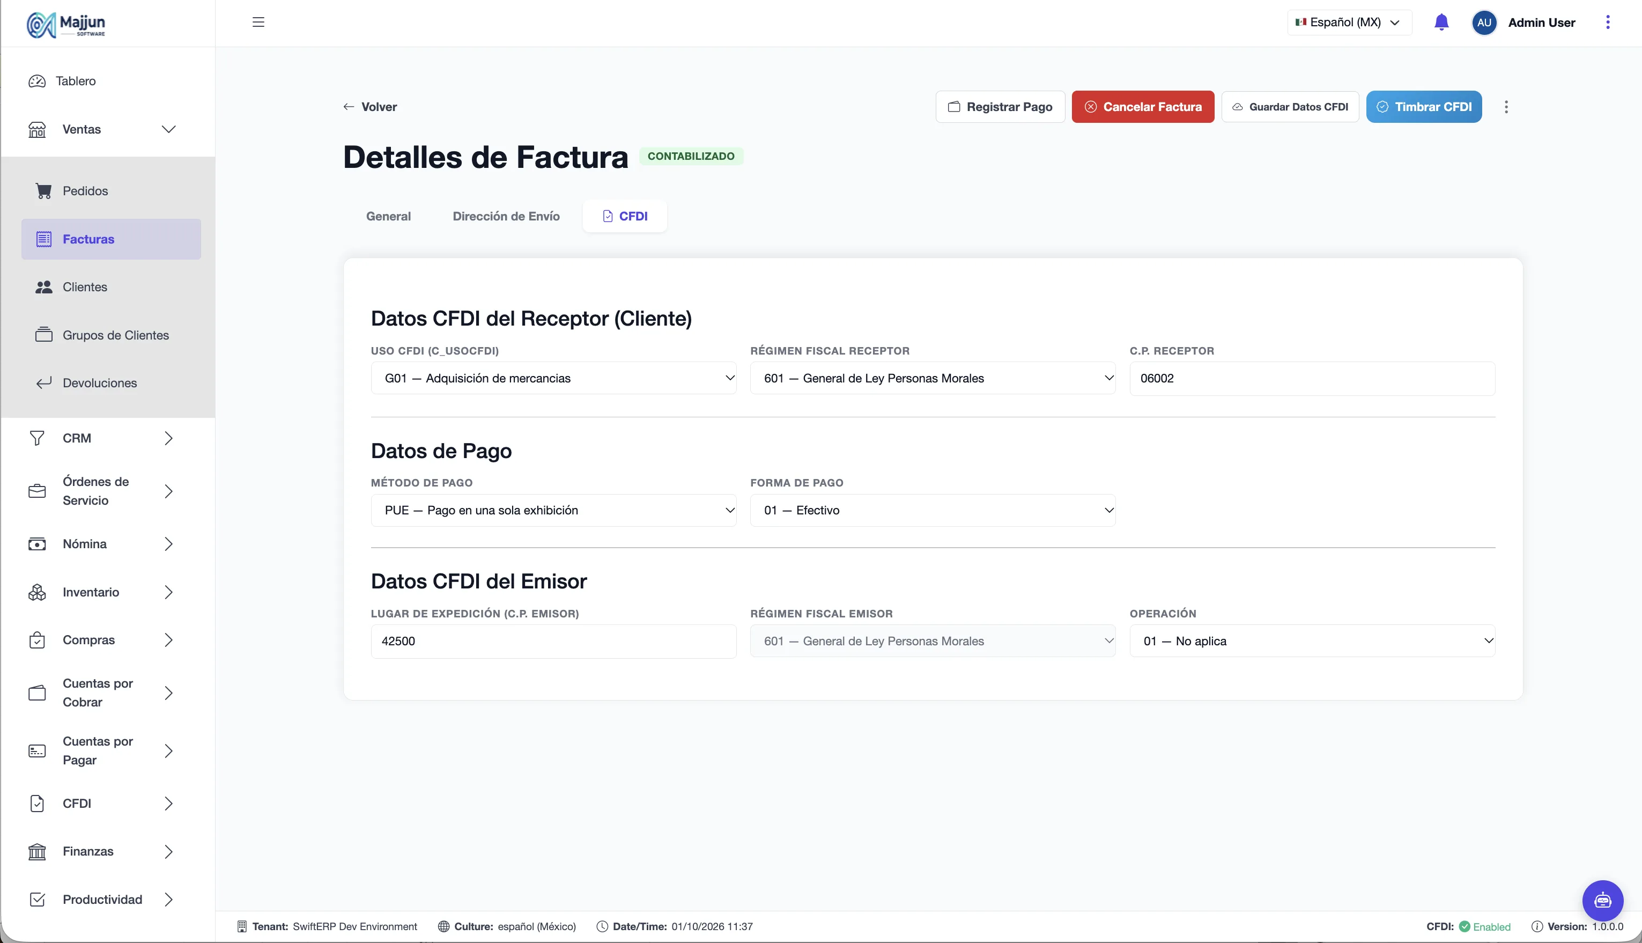Click the Finanzas bank icon
Screen dimensions: 1642x943
pyautogui.click(x=37, y=852)
